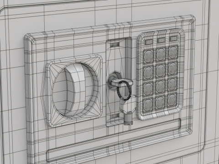
Task: Select the second-row right keypad button
Action: coord(173,68)
